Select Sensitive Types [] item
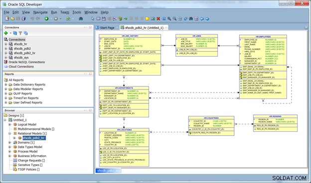 tap(30, 165)
